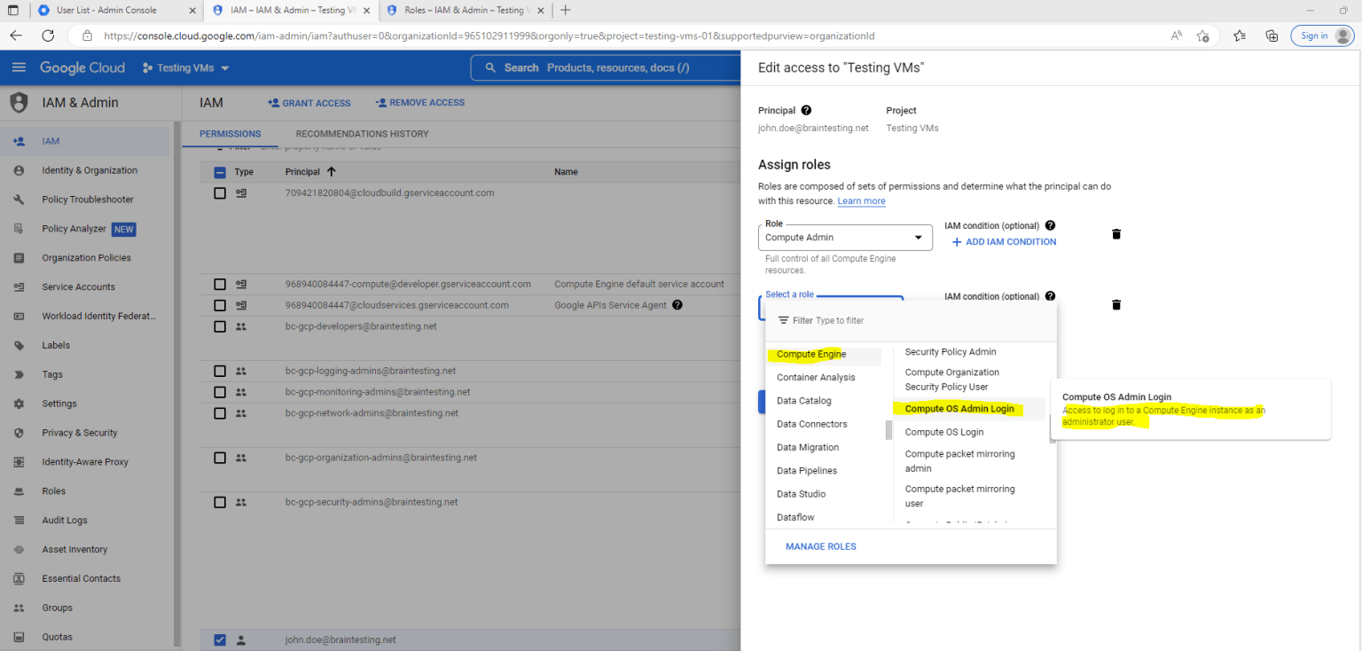Open the Testing VMs project picker
The height and width of the screenshot is (651, 1362).
(185, 67)
